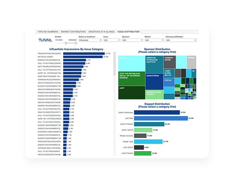234x175 pixels.
Task: Click the 9.7M Energy/Environment bar
Action: click(x=74, y=60)
